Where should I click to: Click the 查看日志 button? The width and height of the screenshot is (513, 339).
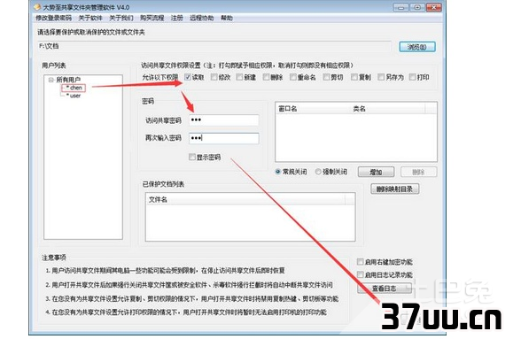pyautogui.click(x=385, y=289)
